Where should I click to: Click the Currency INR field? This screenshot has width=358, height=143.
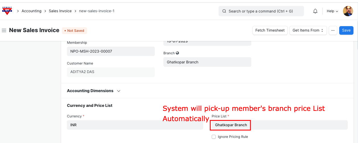tap(135, 125)
